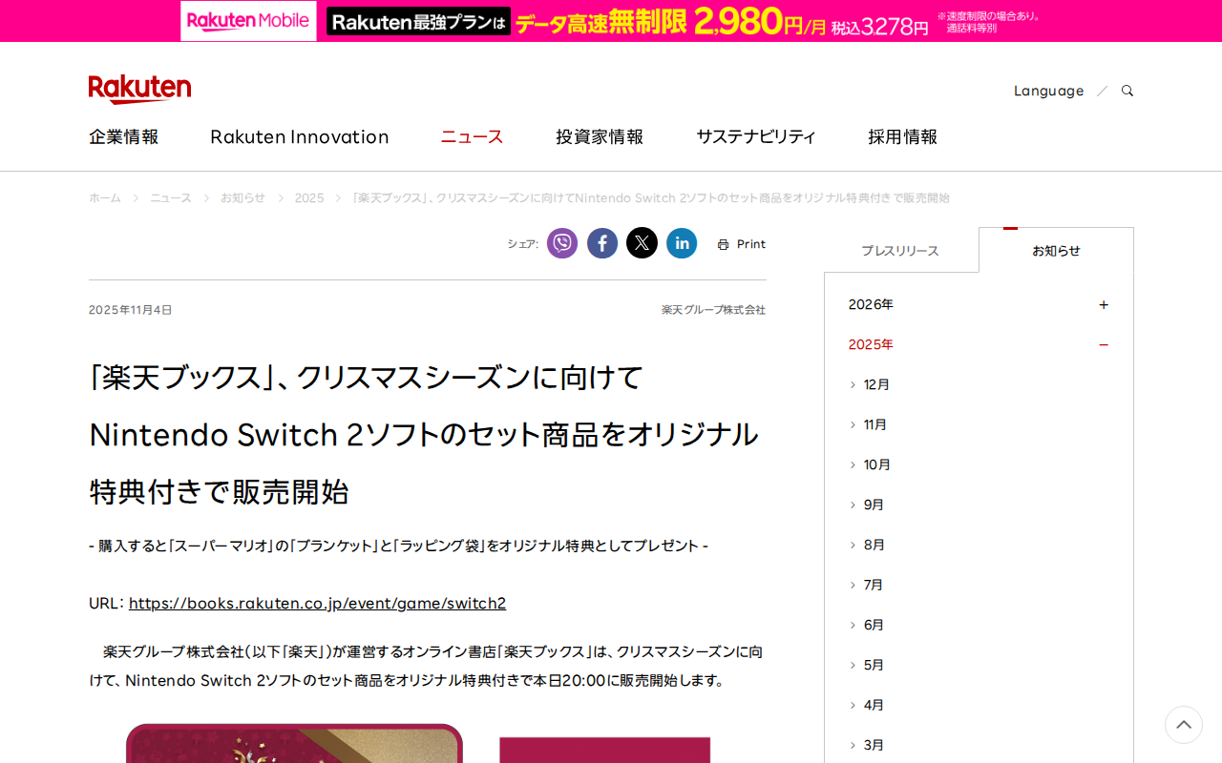The width and height of the screenshot is (1222, 763).
Task: Click the お知らせ breadcrumb link
Action: pos(242,197)
